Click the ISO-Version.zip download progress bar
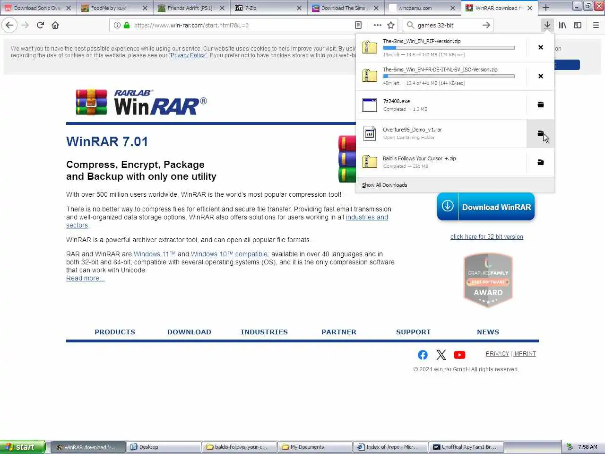The width and height of the screenshot is (605, 454). [449, 76]
